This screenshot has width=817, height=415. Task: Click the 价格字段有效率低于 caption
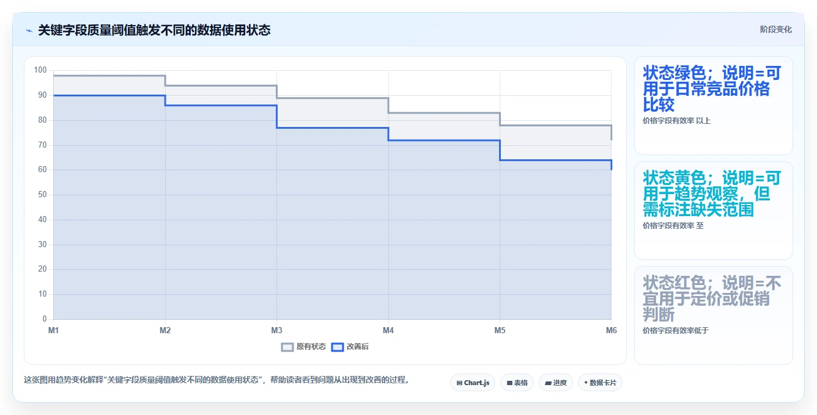pos(675,330)
